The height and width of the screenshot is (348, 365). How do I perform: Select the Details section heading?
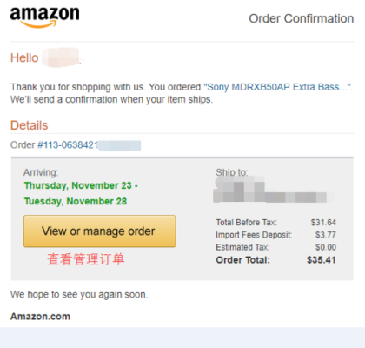(29, 125)
